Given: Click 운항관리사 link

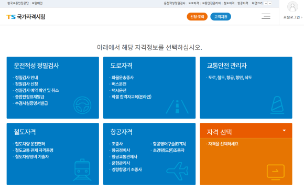Looking at the screenshot, I should (121, 163).
